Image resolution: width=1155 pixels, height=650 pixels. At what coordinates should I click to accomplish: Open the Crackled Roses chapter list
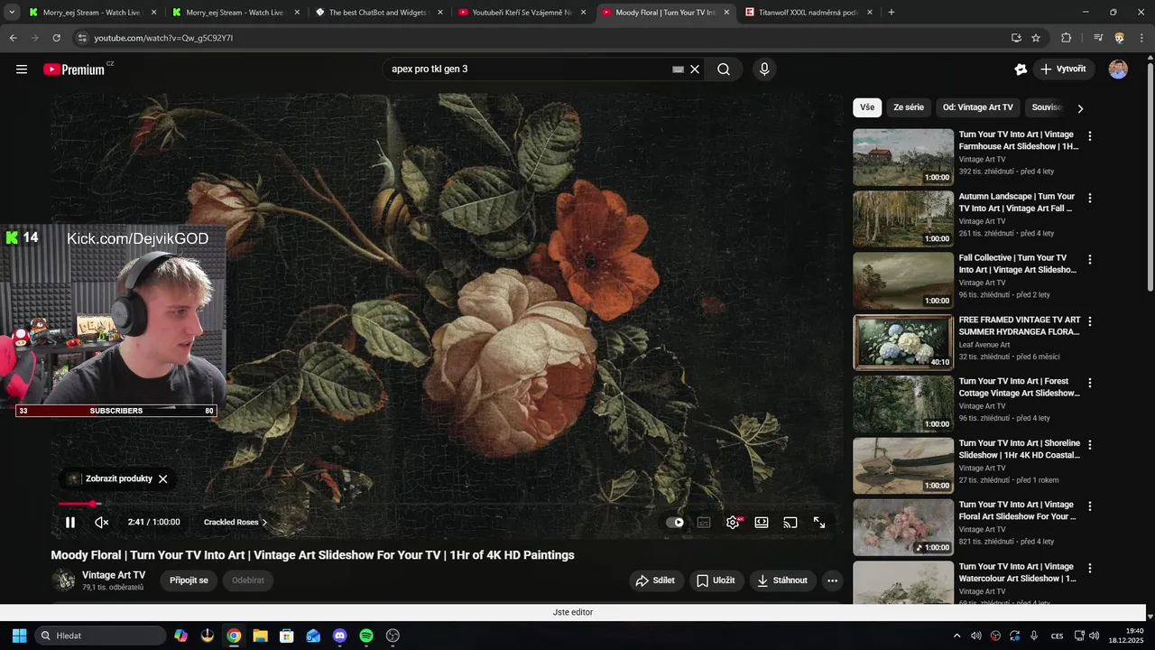tap(236, 522)
